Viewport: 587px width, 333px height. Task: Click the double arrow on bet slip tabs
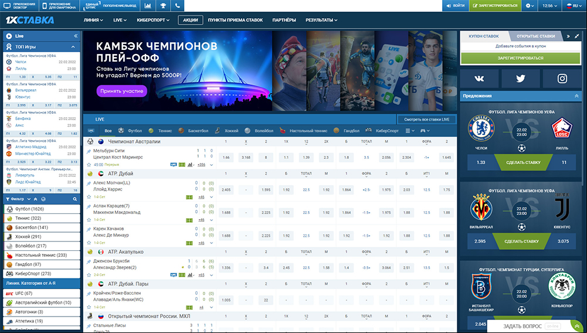[568, 36]
